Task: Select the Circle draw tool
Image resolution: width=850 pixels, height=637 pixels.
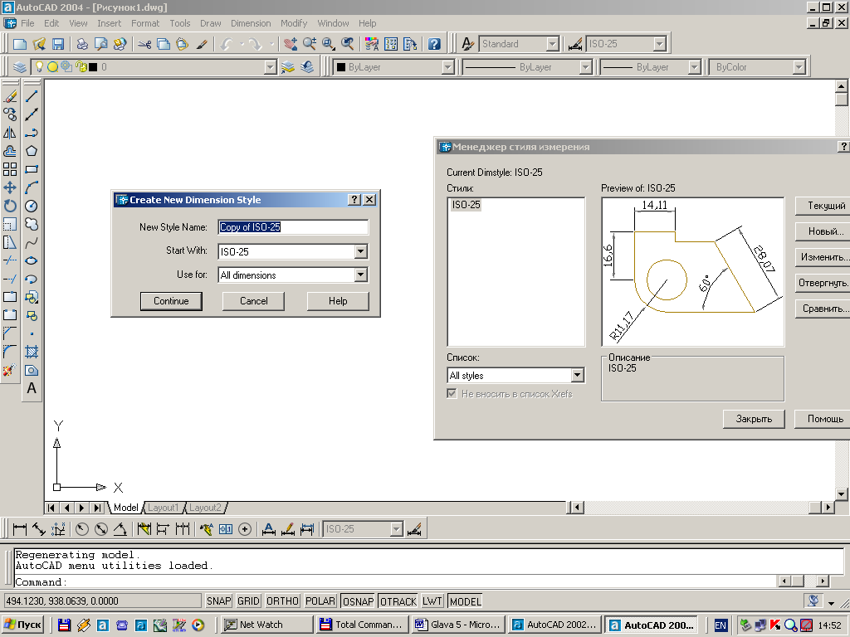Action: (x=32, y=206)
